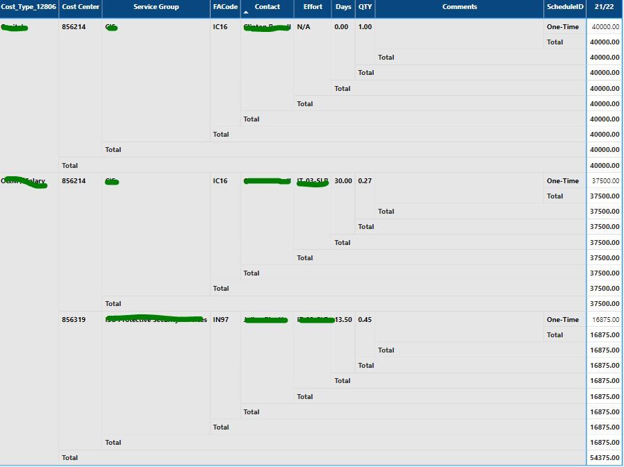624x467 pixels.
Task: Select the 30.00 days cell
Action: point(343,181)
